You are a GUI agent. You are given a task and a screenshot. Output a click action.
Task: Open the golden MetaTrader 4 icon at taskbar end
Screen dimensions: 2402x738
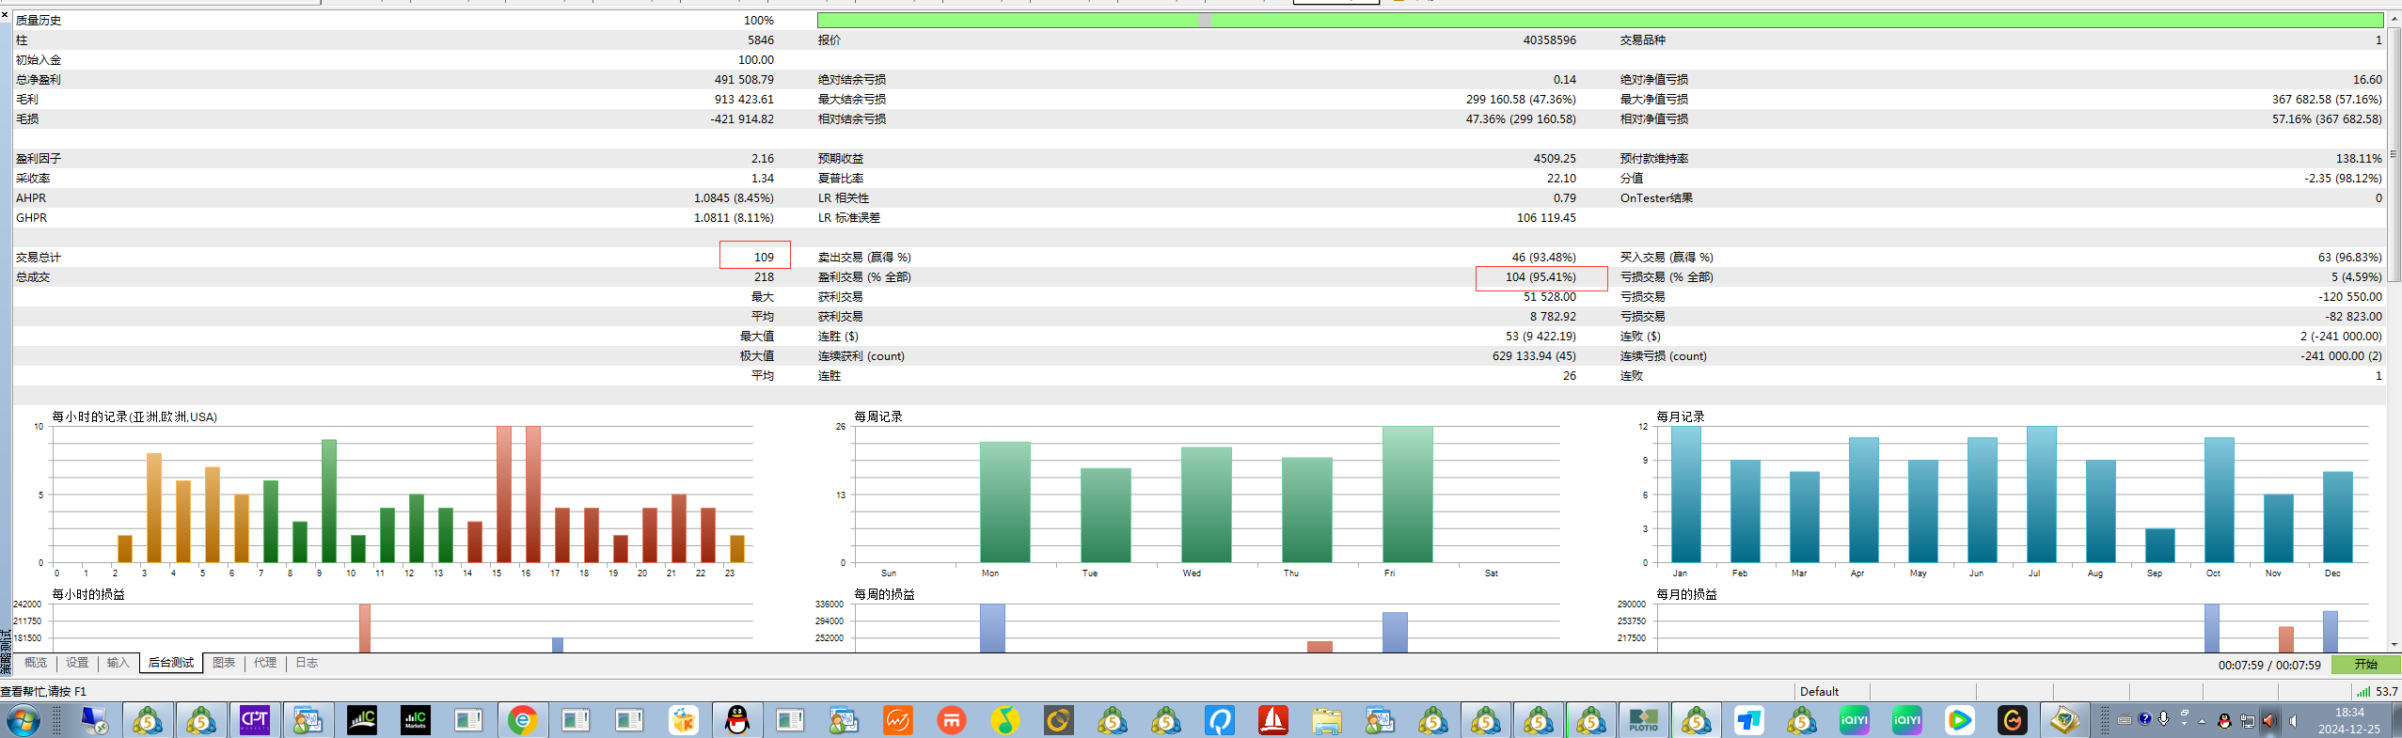point(2064,721)
